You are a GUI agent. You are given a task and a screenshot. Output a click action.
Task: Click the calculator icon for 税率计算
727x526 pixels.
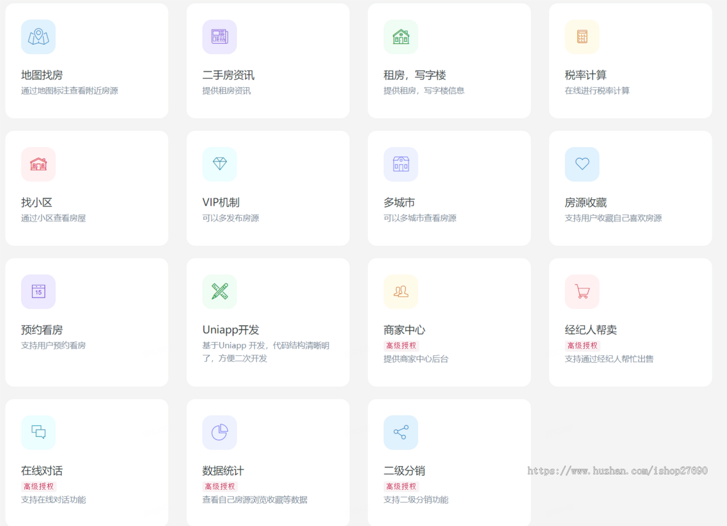(x=582, y=37)
